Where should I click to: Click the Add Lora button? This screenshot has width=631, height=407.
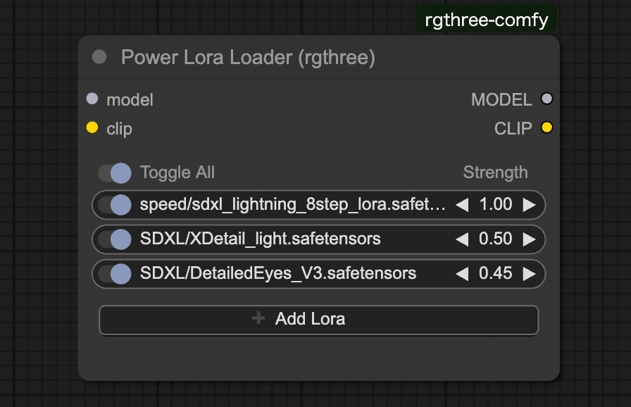318,319
